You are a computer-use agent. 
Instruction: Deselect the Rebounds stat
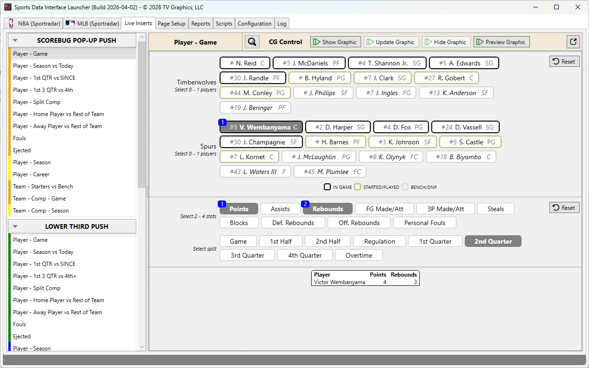tap(328, 209)
